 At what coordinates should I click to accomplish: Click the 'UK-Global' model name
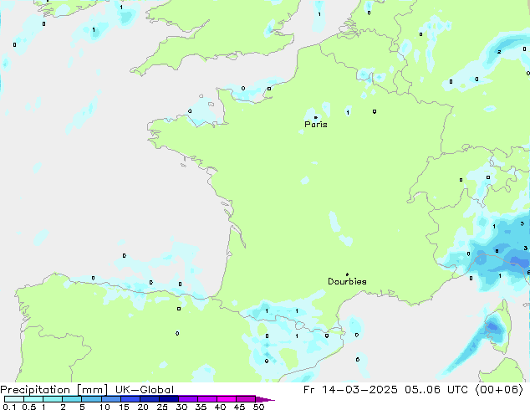click(x=145, y=390)
